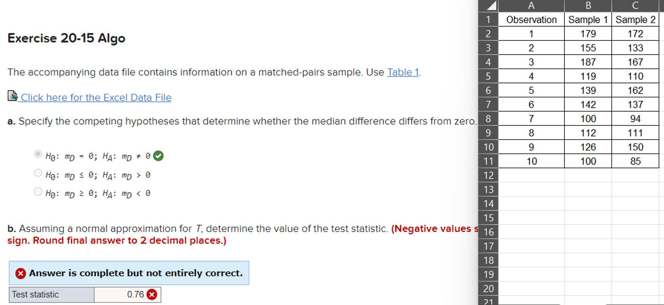664x305 pixels.
Task: Click row 21 header in the spreadsheet
Action: click(x=488, y=302)
